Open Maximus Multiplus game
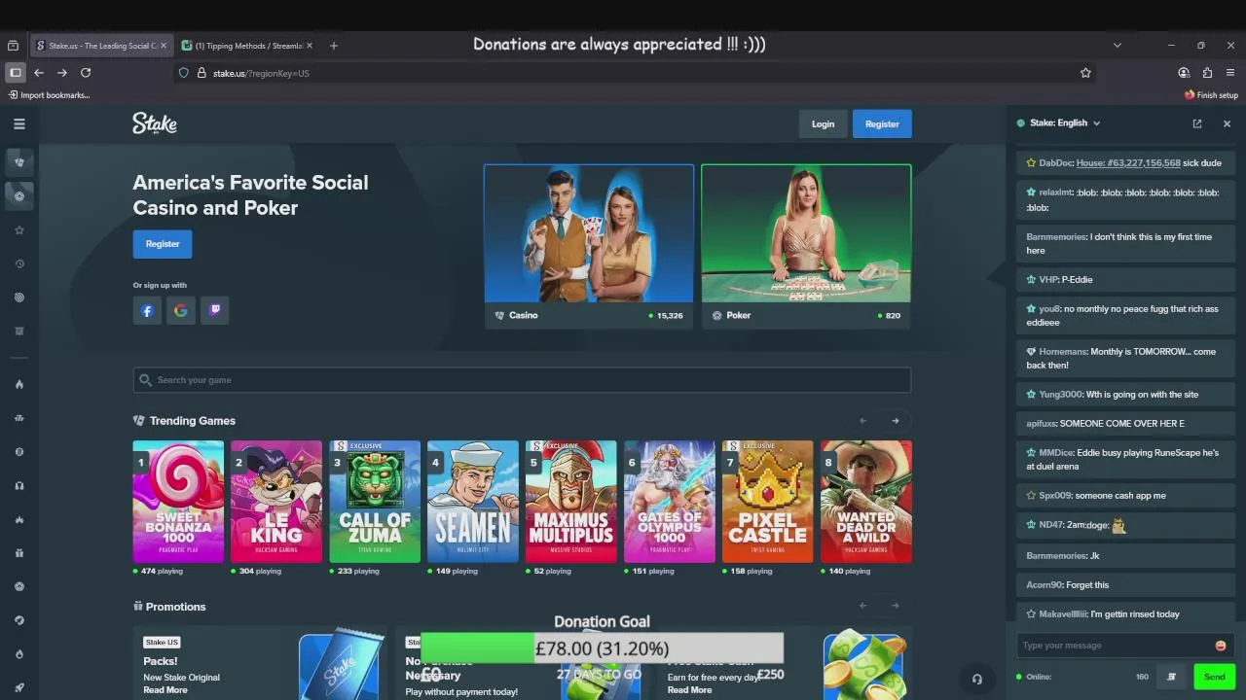The image size is (1246, 700). [x=571, y=502]
